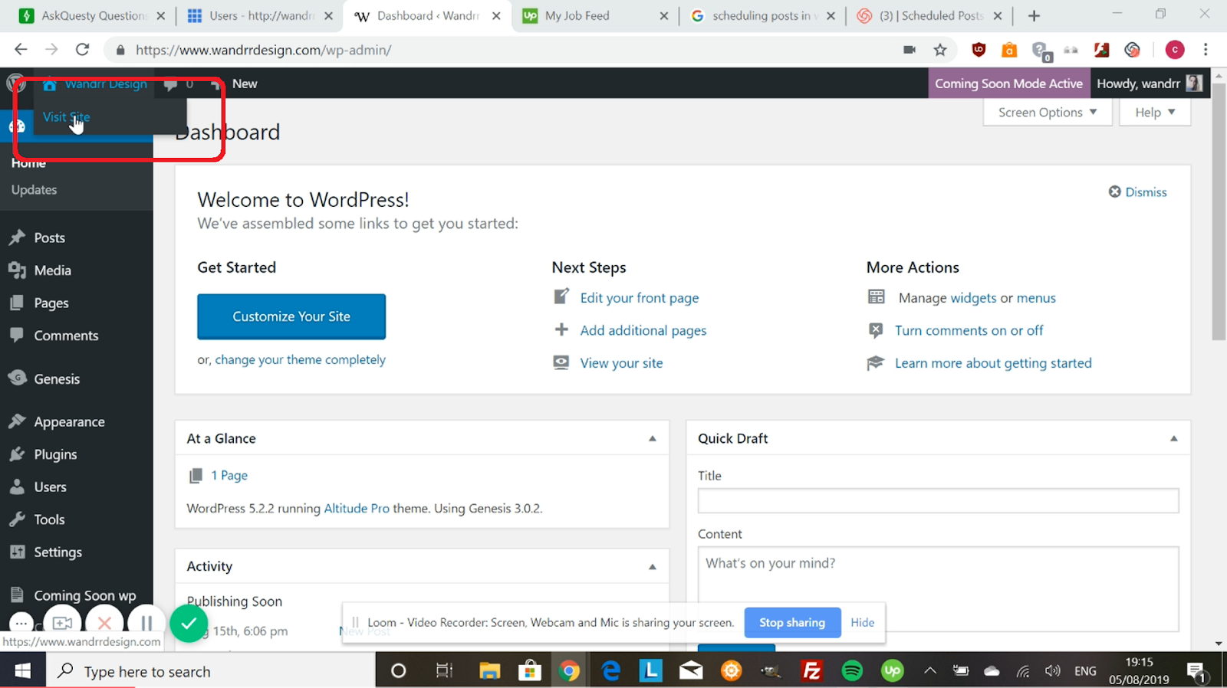Open the Chrome profile avatar

(1175, 50)
